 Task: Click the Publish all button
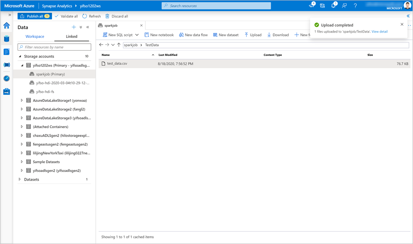tap(35, 16)
